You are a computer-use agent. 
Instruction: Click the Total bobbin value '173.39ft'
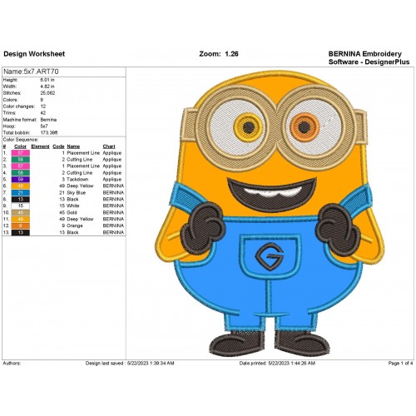click(49, 133)
